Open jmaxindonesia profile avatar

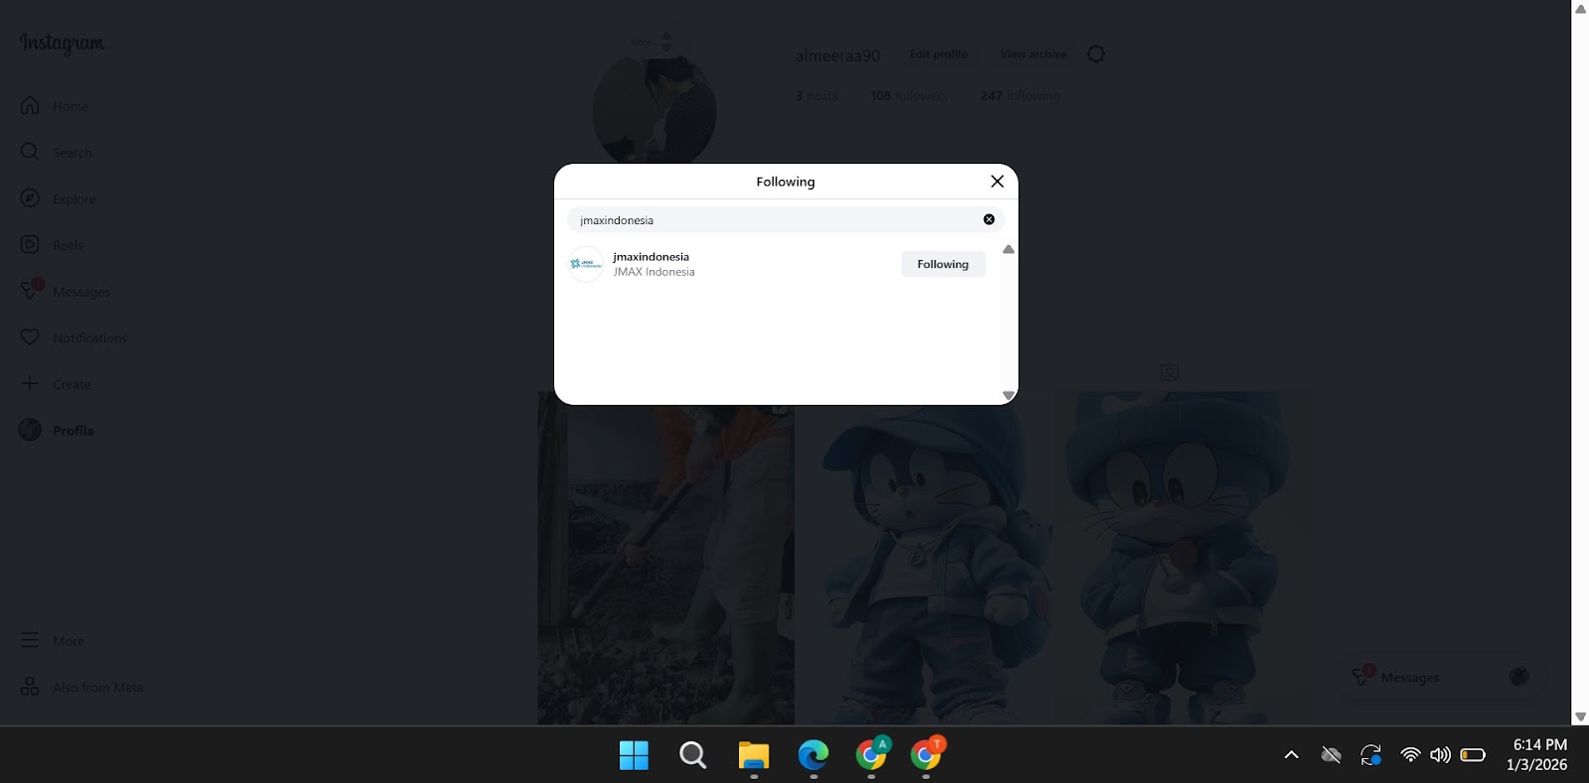click(586, 264)
